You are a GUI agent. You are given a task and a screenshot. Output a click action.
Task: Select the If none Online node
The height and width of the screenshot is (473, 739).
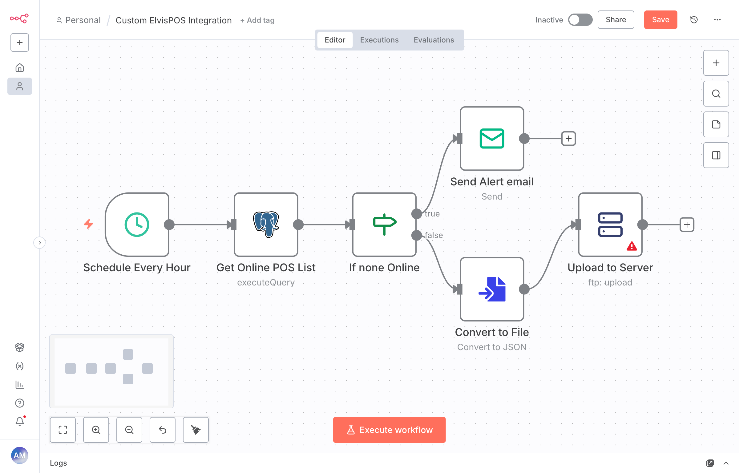pos(384,225)
